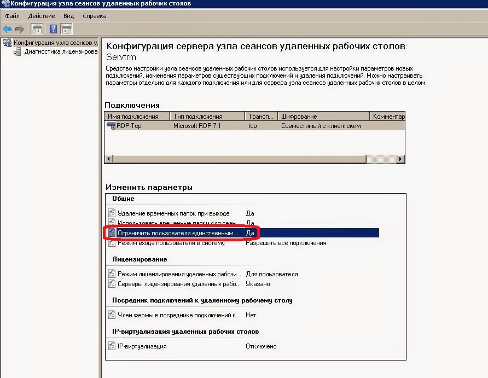488x378 pixels.
Task: Click left arrow of connections scrollbar
Action: coord(109,159)
